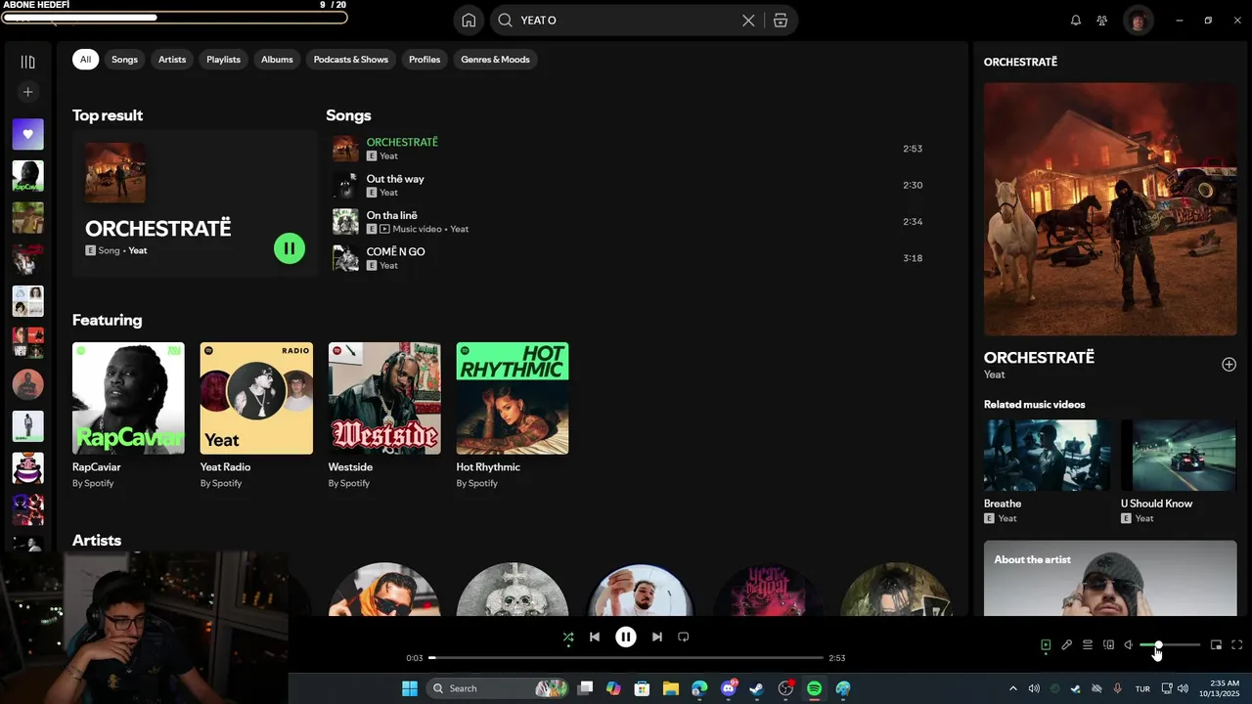Go to Spotify Home
The image size is (1252, 704).
[469, 21]
